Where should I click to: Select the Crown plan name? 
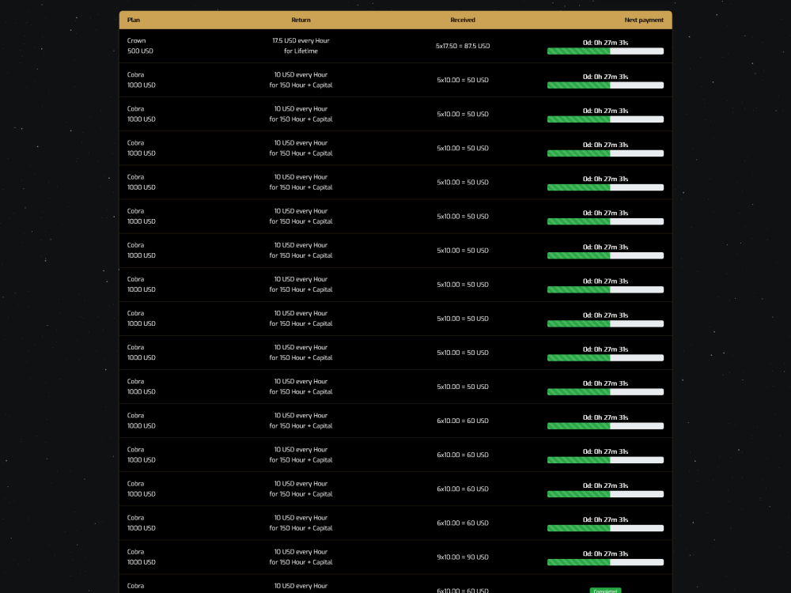(x=136, y=41)
